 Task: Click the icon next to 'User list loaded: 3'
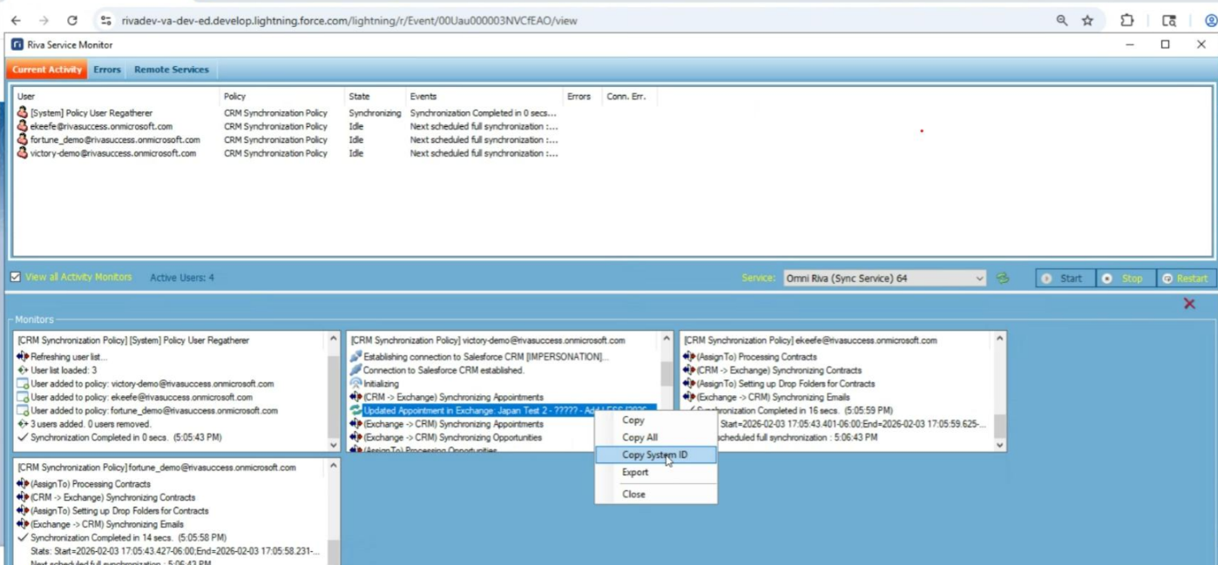click(23, 370)
